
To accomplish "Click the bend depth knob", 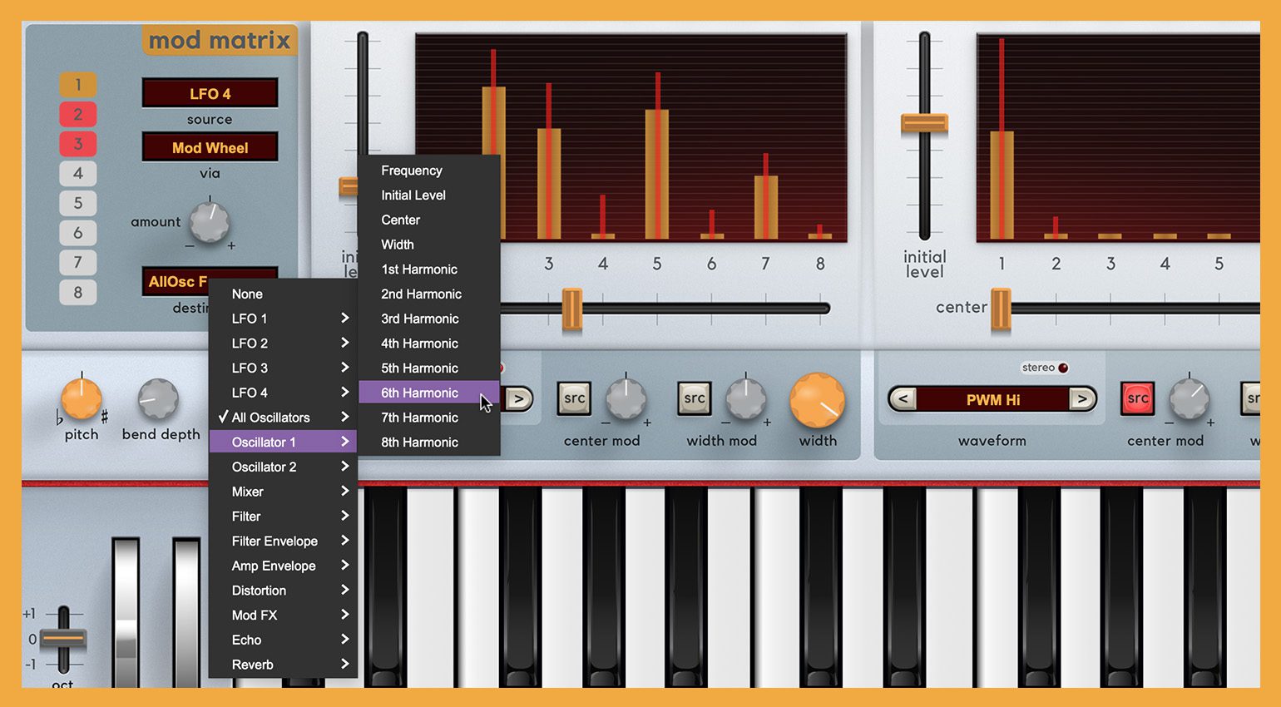I will pyautogui.click(x=158, y=399).
